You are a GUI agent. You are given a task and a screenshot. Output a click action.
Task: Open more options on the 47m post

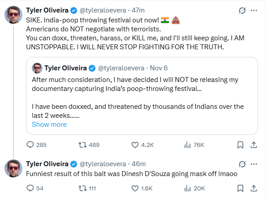coord(254,10)
